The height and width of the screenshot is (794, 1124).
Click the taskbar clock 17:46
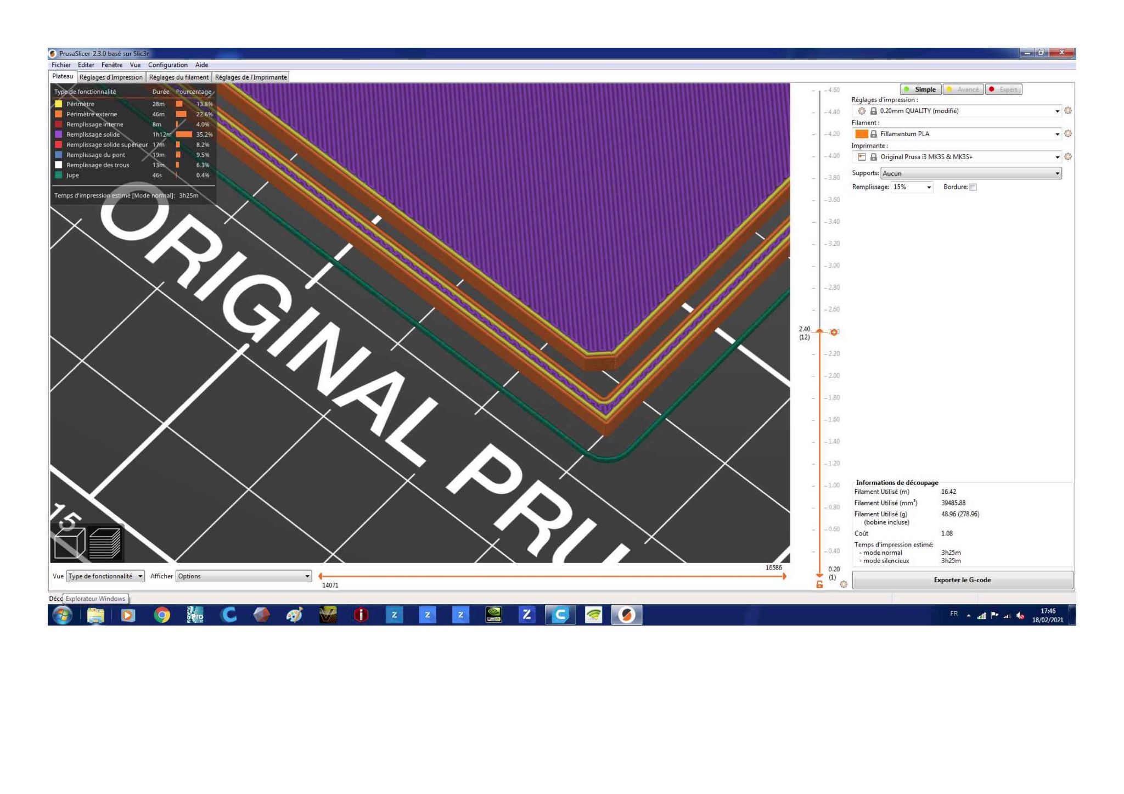[1048, 615]
